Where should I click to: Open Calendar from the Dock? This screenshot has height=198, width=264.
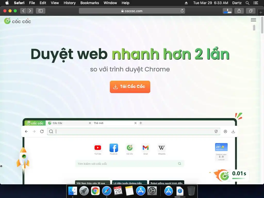[118, 191]
